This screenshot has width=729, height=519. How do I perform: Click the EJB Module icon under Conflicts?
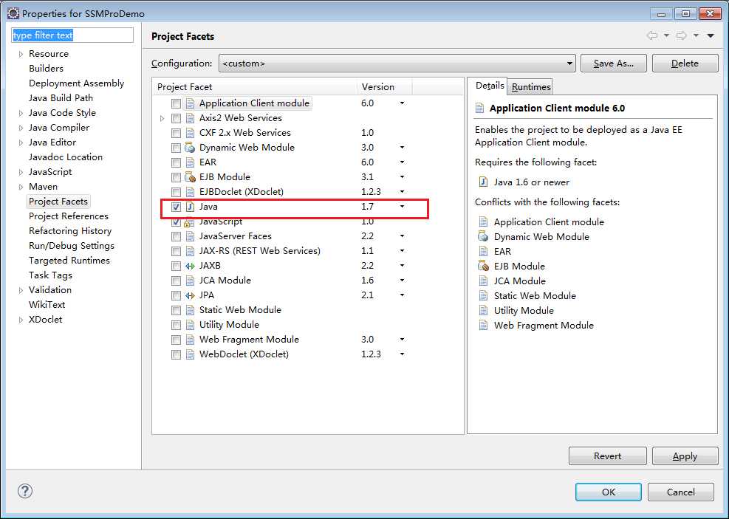click(x=484, y=266)
